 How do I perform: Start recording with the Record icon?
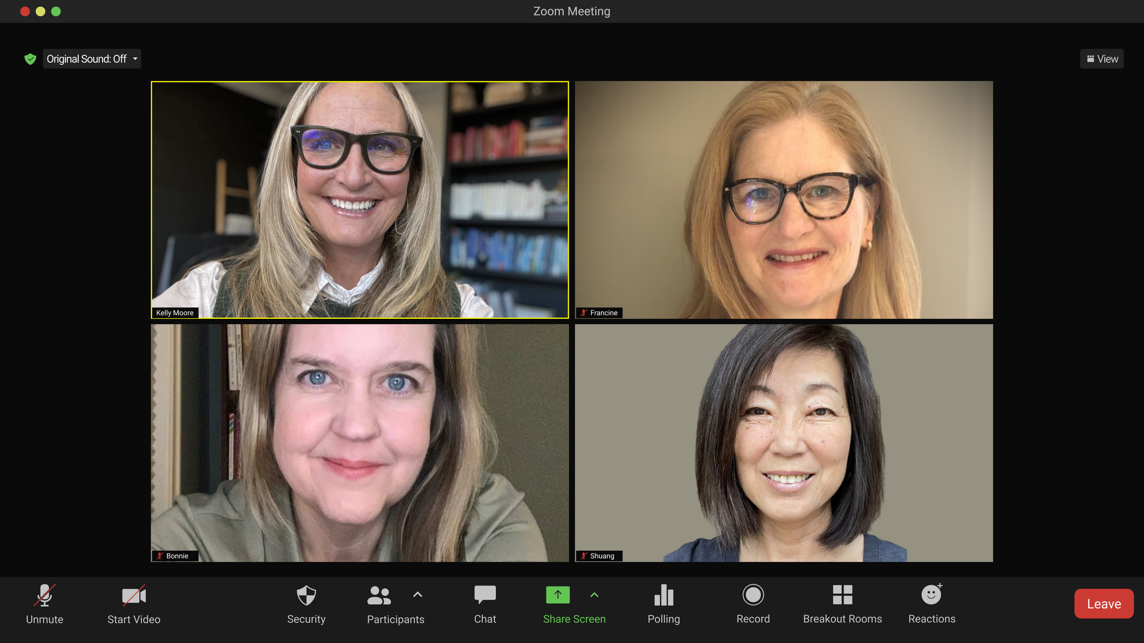tap(753, 595)
